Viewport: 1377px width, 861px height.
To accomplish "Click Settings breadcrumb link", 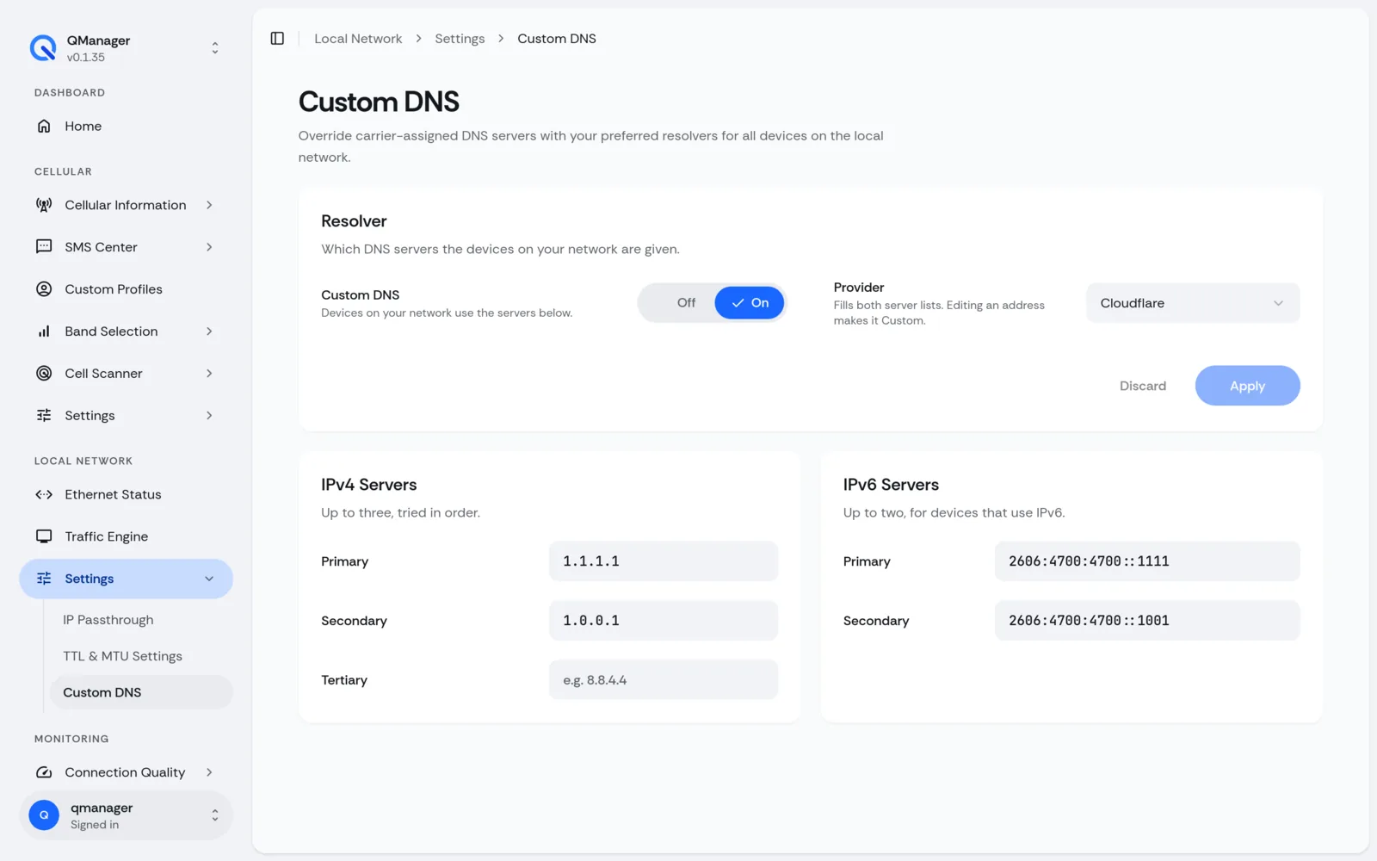I will coord(460,39).
